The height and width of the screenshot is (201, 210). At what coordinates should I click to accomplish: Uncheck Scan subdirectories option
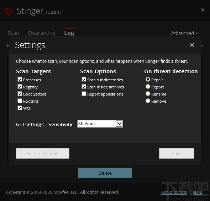click(84, 80)
